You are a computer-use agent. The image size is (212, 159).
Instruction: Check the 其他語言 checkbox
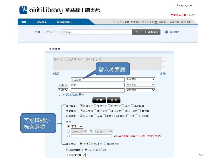pyautogui.click(x=132, y=106)
